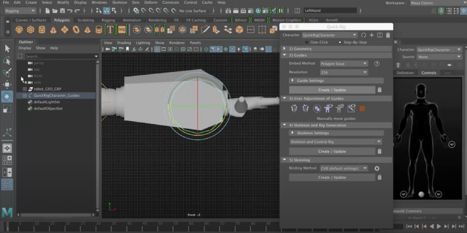Open the Skeleton menu

(x=119, y=2)
